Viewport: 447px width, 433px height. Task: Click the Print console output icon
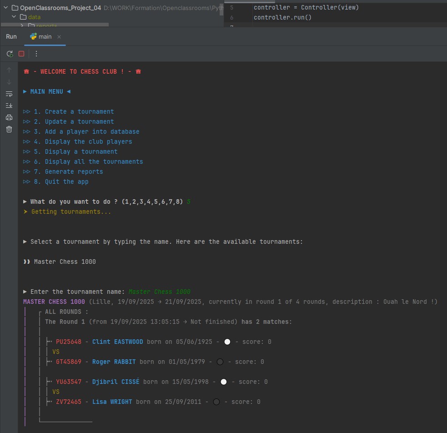click(x=9, y=117)
